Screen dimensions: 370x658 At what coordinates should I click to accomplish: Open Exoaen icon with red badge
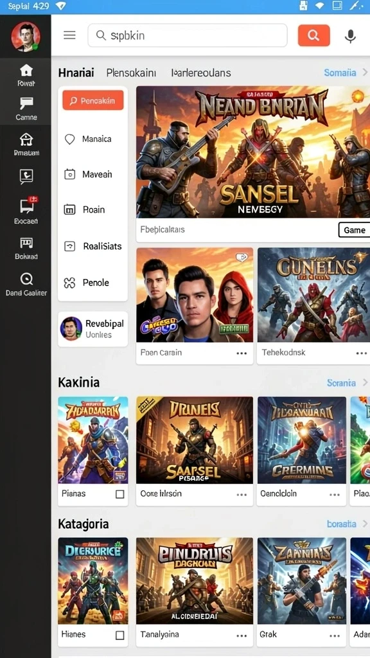coord(28,205)
